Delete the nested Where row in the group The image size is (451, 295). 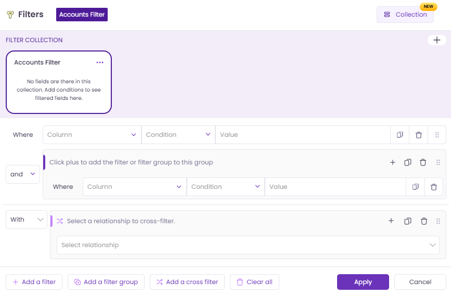tap(434, 187)
